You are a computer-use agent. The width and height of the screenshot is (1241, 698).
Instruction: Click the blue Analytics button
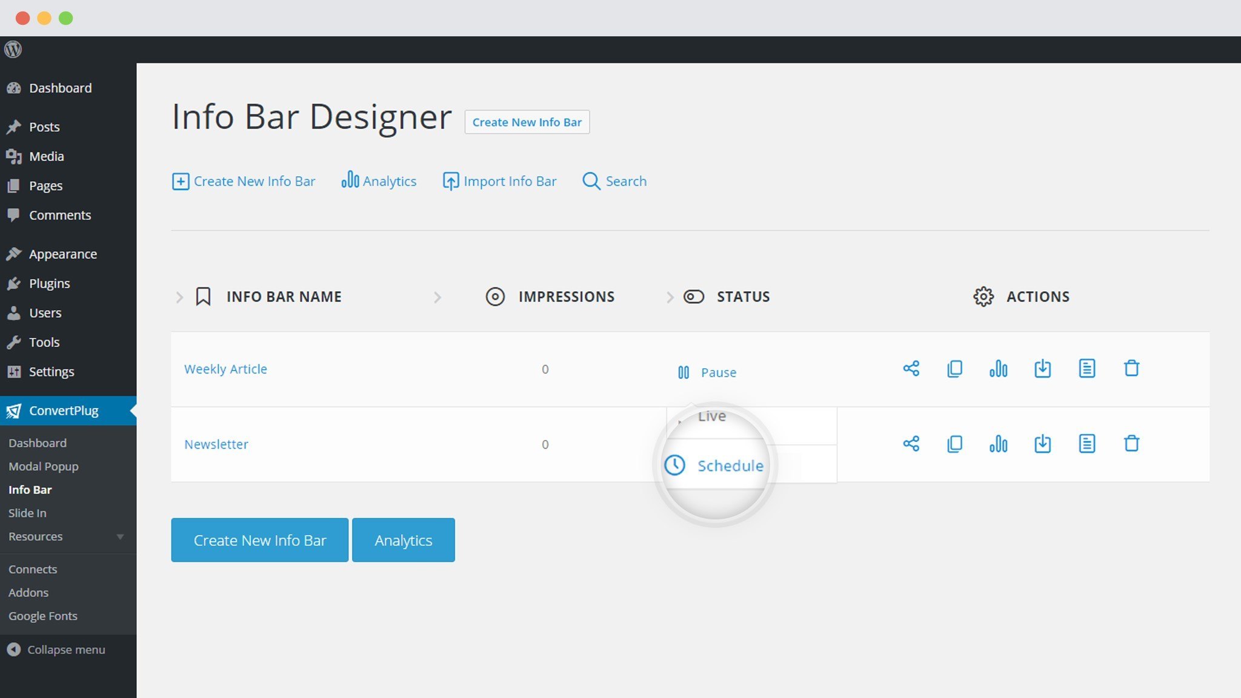coord(404,540)
